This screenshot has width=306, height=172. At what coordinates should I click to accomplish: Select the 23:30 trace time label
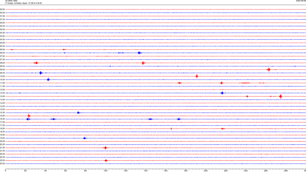coord(2,164)
